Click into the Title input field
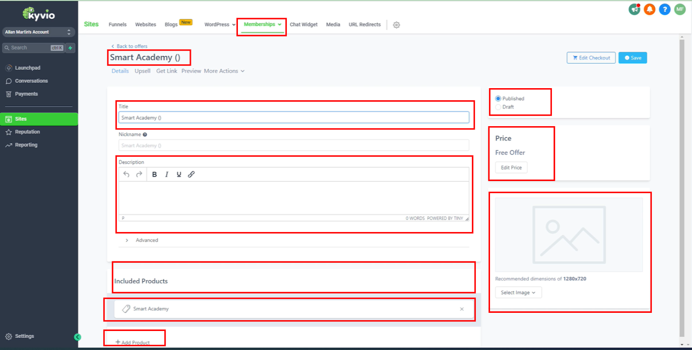Viewport: 692px width, 350px height. click(294, 118)
